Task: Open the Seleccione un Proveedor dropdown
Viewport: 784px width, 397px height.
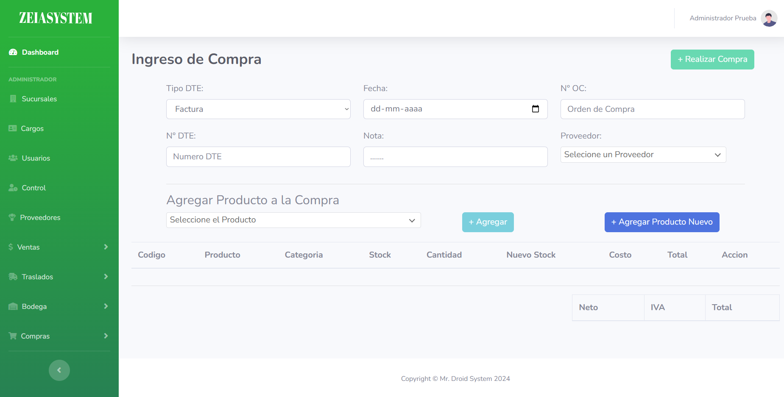Action: tap(643, 154)
